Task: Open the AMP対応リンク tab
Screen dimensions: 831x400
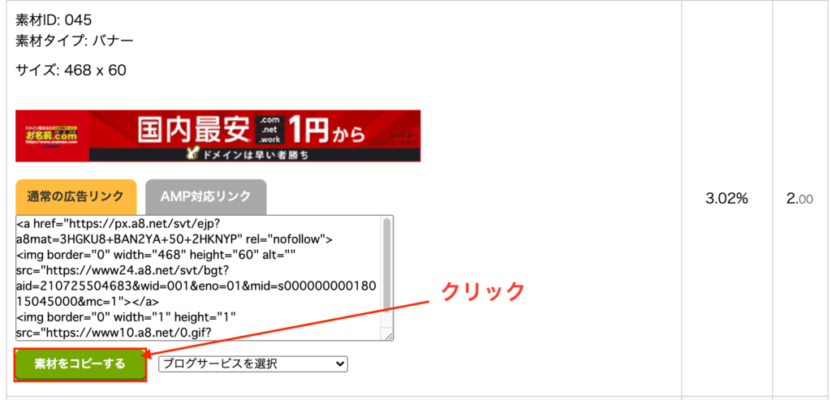Action: [x=205, y=196]
